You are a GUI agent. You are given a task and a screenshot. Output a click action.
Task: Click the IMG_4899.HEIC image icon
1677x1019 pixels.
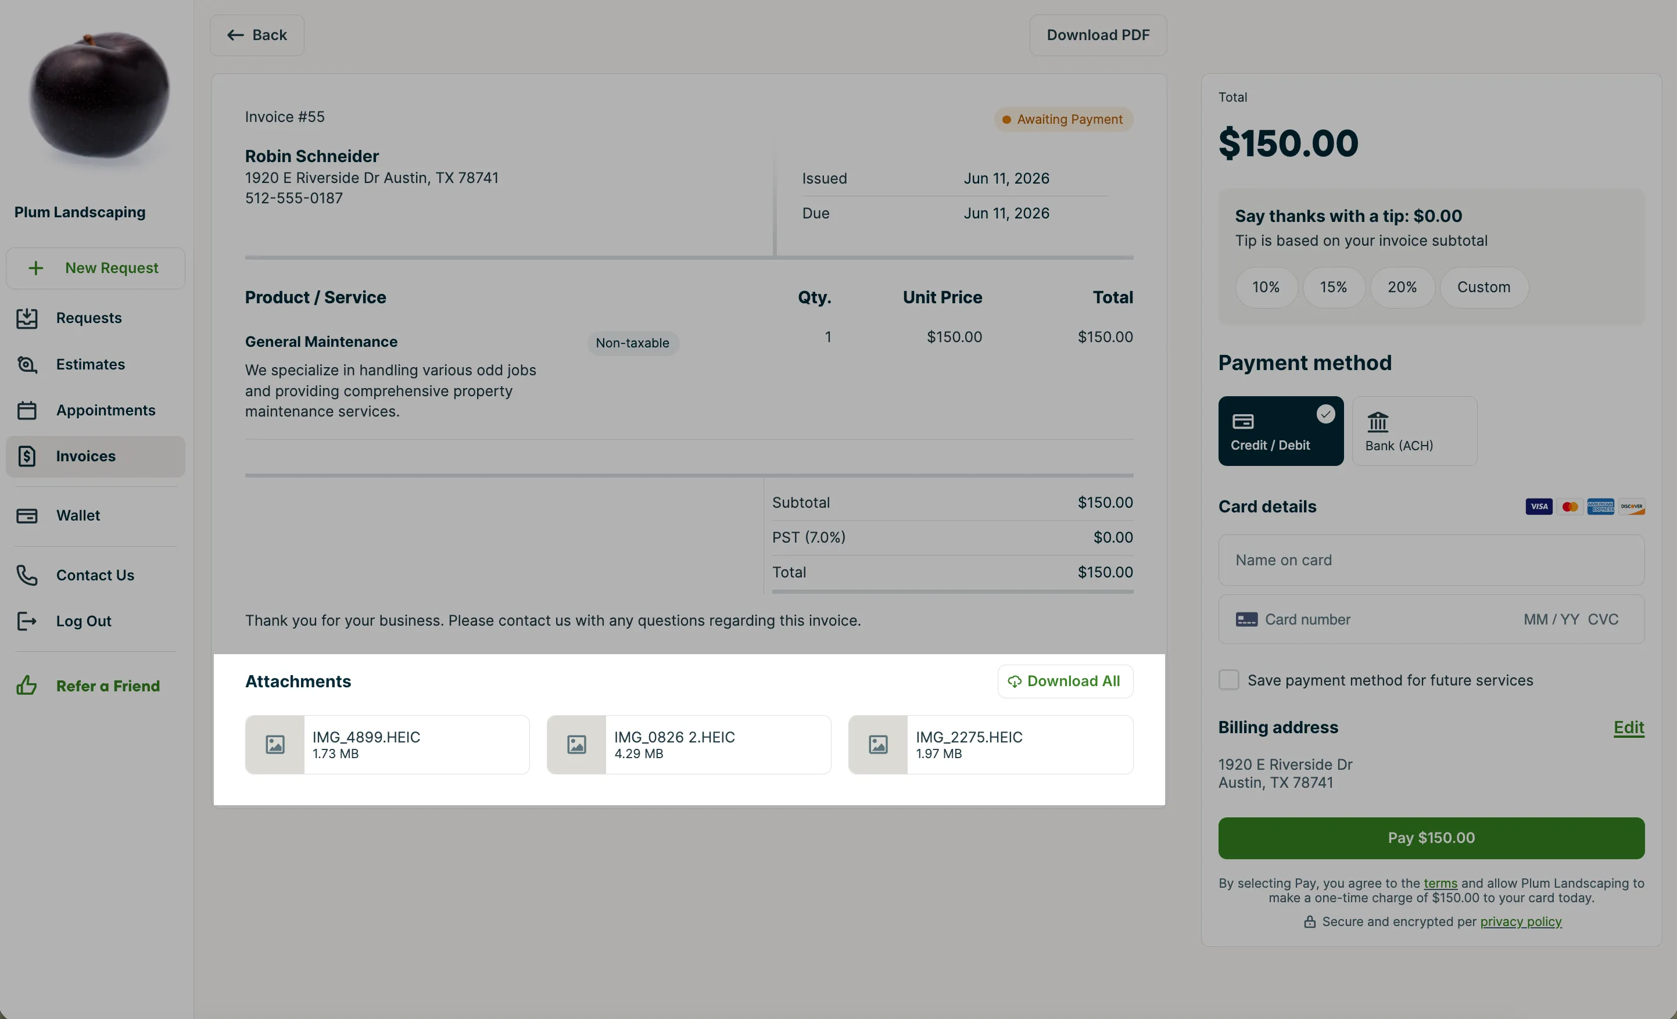(x=275, y=745)
